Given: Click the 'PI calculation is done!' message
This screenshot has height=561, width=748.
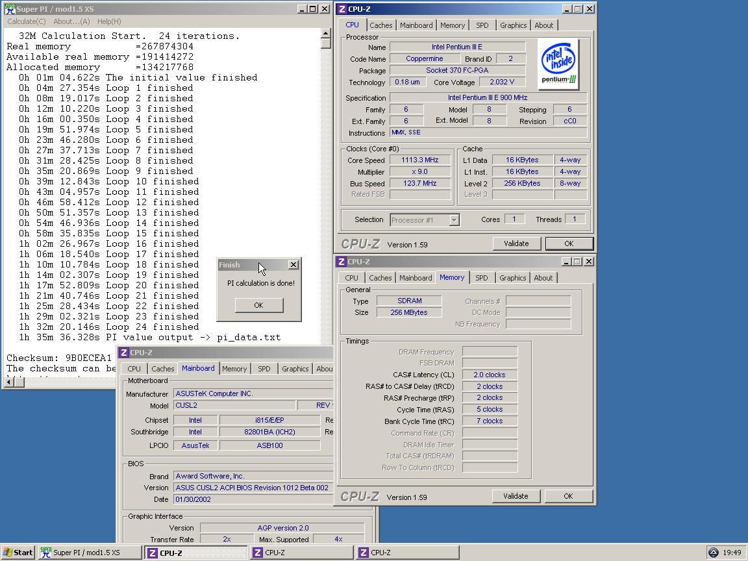Looking at the screenshot, I should click(x=261, y=283).
